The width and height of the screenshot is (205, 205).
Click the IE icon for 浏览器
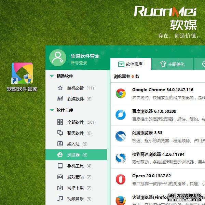pos(60,155)
